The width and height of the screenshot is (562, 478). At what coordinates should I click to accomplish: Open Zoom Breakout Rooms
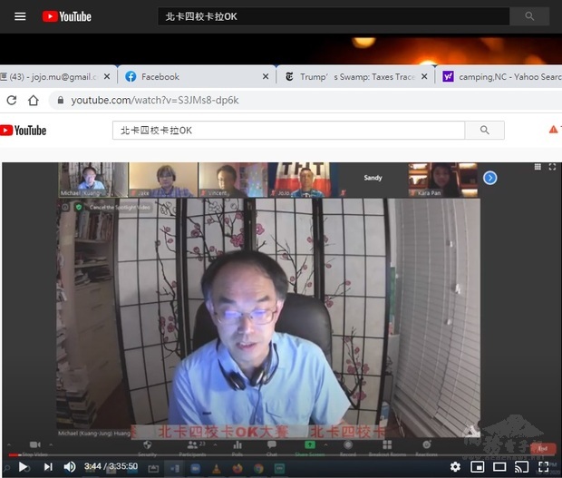(387, 448)
